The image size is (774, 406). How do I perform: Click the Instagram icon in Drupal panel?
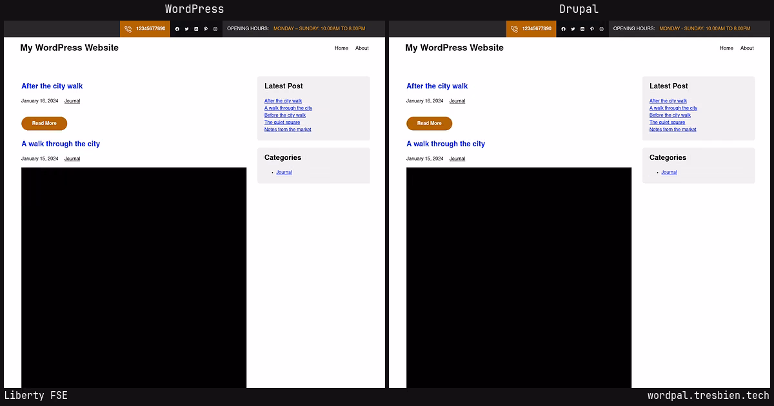click(602, 29)
